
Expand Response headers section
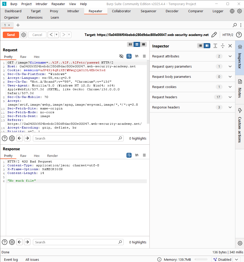click(x=192, y=107)
